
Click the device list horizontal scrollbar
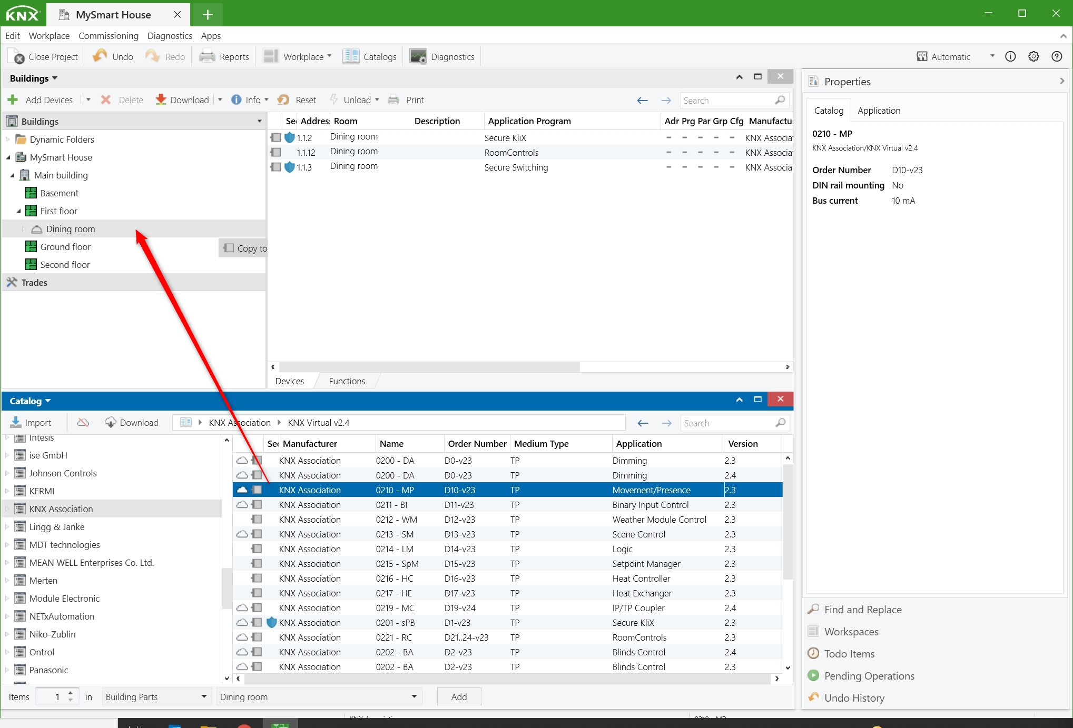tap(429, 366)
